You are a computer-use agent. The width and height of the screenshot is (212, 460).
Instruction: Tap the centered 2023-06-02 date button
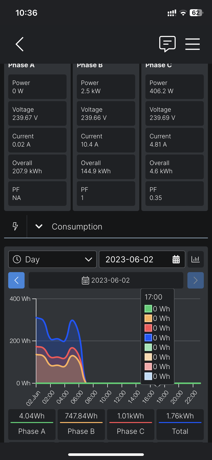[106, 280]
